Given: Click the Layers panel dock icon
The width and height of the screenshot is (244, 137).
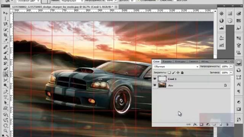Looking at the screenshot, I should 239,63.
